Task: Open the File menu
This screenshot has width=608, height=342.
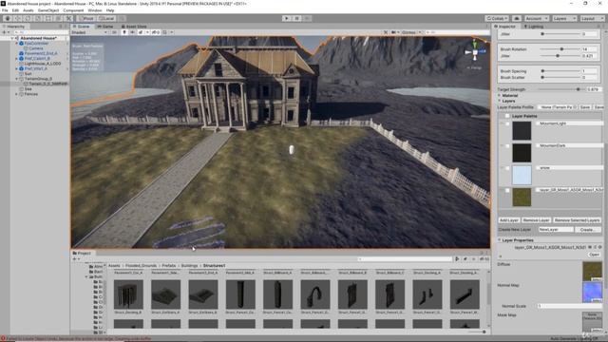Action: [x=5, y=10]
